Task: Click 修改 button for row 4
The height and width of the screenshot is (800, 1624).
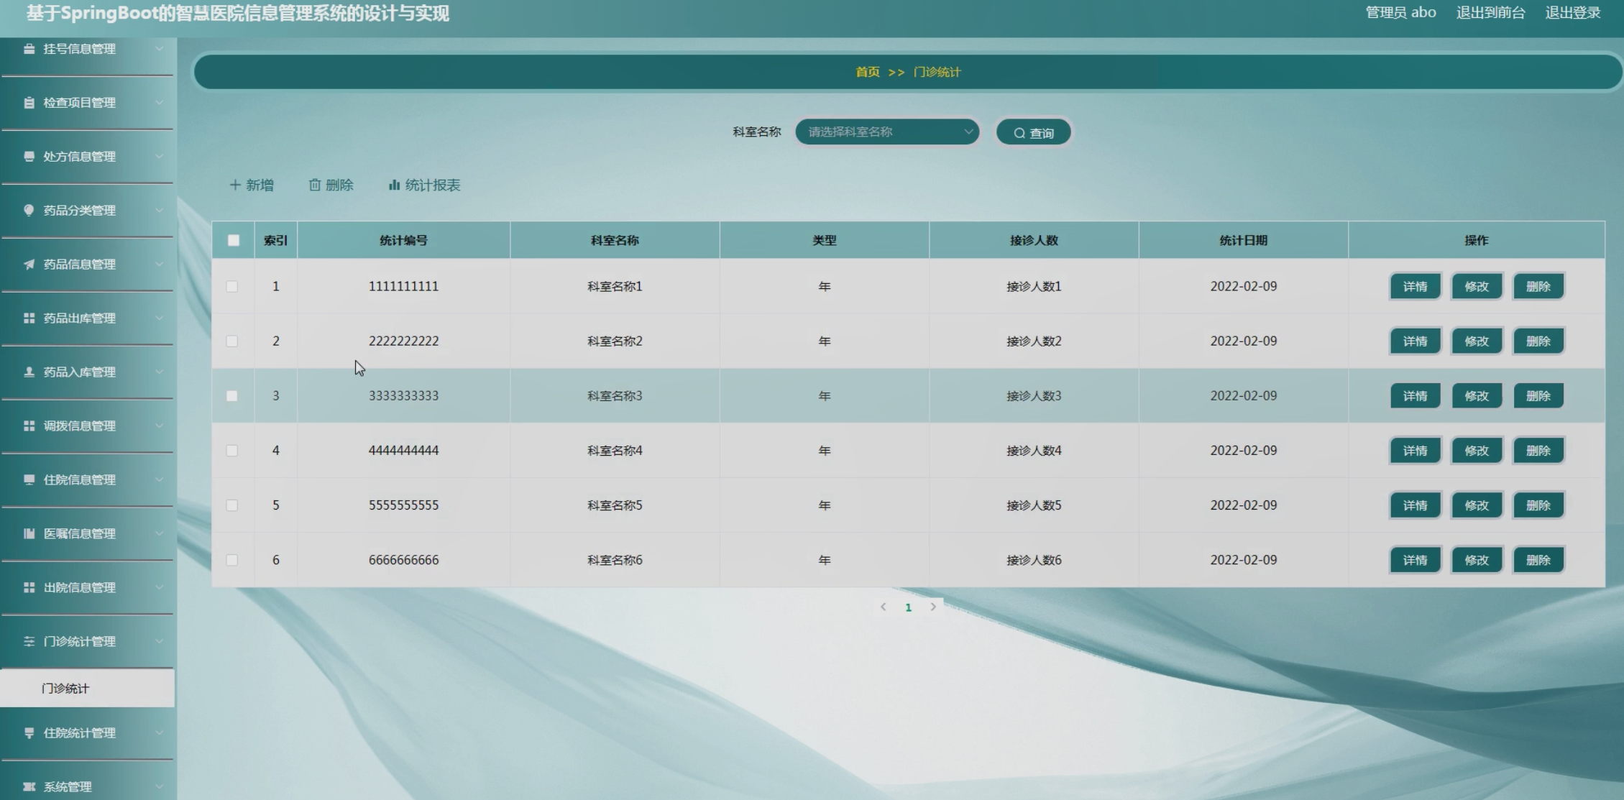Action: click(x=1476, y=451)
